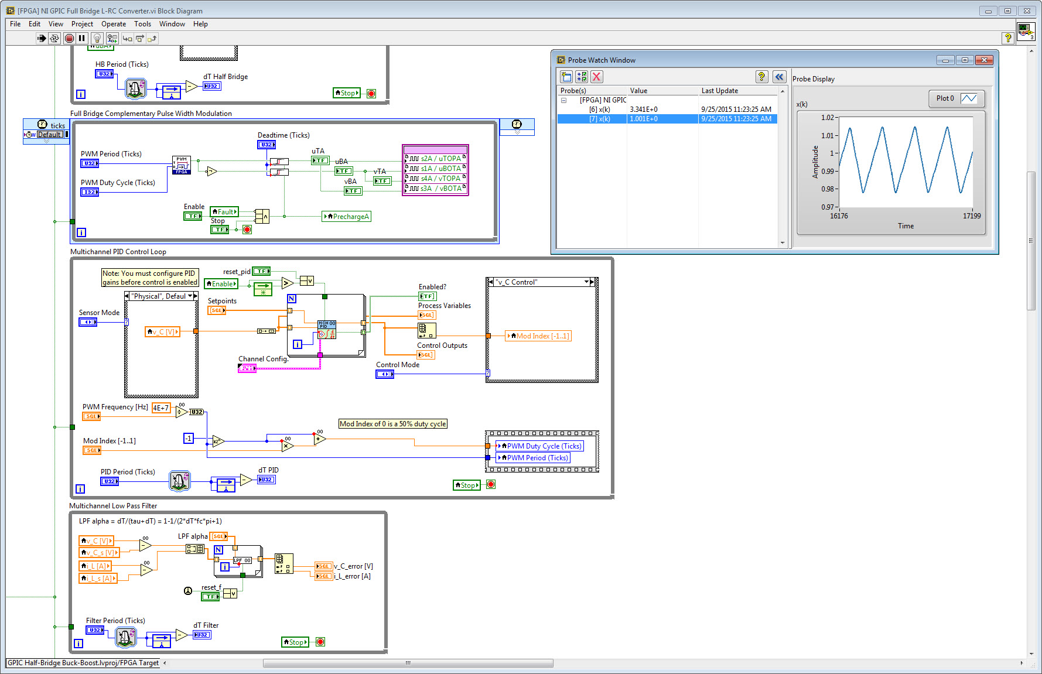Collapse Probe Display with double-arrow icon
This screenshot has height=674, width=1042.
coord(779,77)
